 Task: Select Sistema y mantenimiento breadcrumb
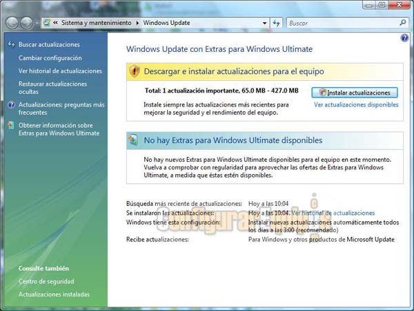pyautogui.click(x=96, y=23)
